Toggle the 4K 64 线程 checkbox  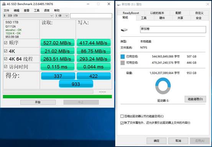[x=5, y=59]
